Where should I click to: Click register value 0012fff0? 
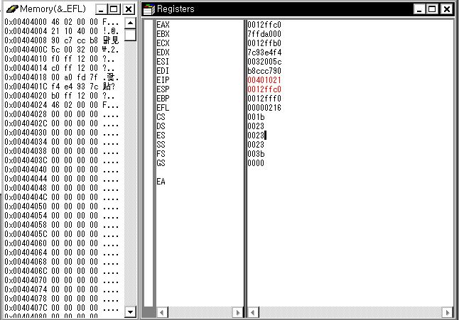[x=264, y=99]
